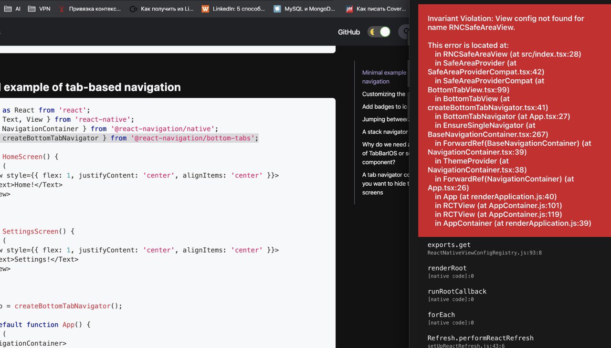Screen dimensions: 611x348
Task: Click the createBottomTabNavigator import code line
Action: [130, 138]
